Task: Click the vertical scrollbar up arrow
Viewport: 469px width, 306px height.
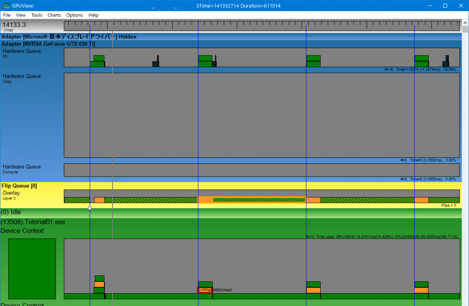Action: [465, 22]
